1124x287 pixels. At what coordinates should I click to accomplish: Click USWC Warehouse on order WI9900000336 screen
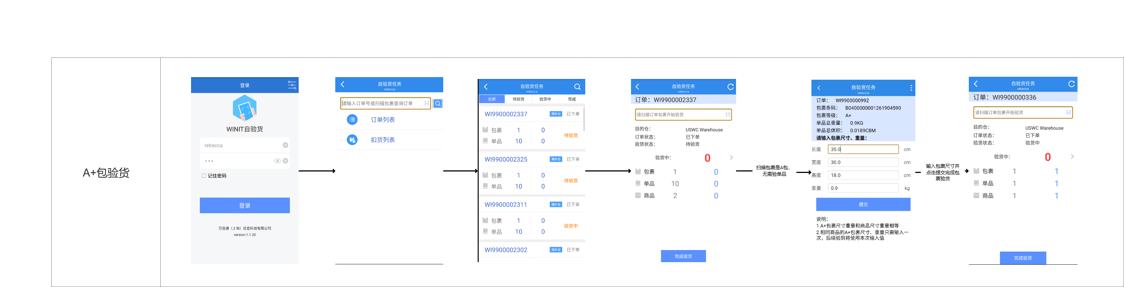point(1044,128)
